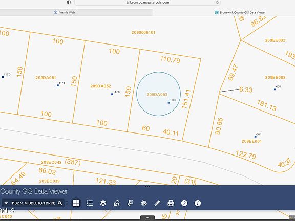295x221 pixels.
Task: Click the 151.41 dimension label
Action: point(186,99)
